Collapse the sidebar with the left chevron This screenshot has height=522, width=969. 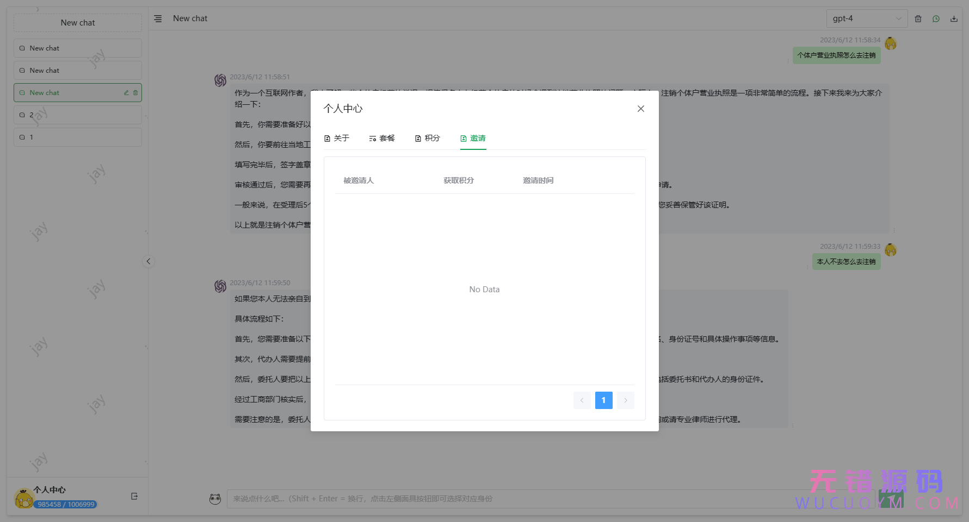click(149, 261)
